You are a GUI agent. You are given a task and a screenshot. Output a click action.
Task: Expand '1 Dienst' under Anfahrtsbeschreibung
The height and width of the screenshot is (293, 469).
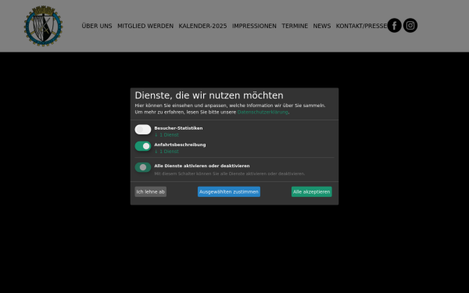[166, 152]
